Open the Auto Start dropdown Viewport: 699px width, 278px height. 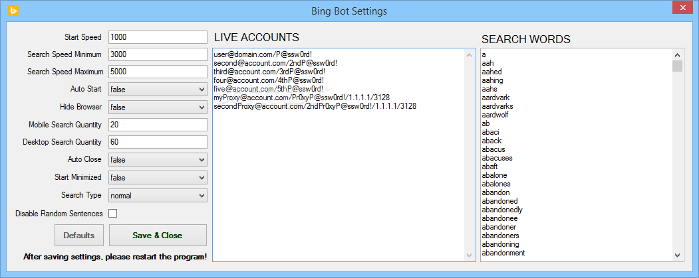click(158, 90)
